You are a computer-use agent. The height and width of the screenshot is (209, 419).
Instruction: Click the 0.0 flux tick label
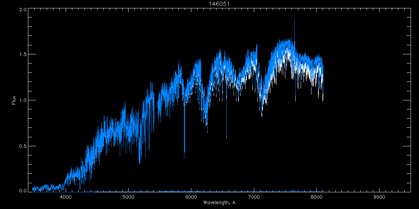[x=23, y=191]
